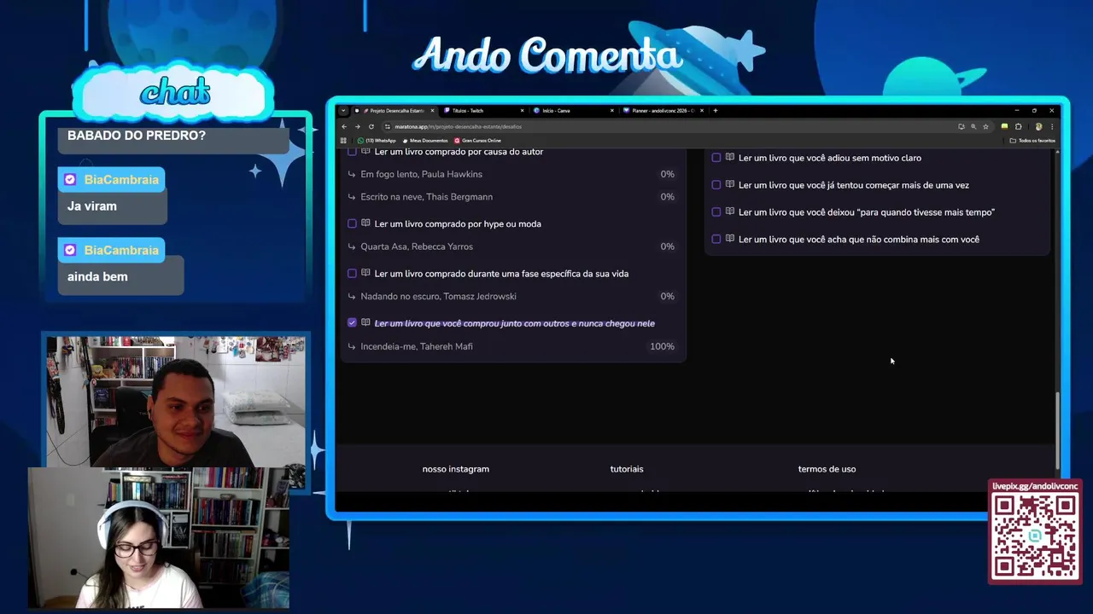Switch to the Projeto Desencalha Estante tab
Image resolution: width=1093 pixels, height=614 pixels.
point(395,110)
